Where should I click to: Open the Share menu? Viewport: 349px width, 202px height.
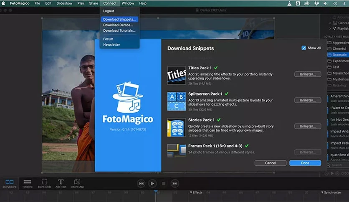(94, 3)
